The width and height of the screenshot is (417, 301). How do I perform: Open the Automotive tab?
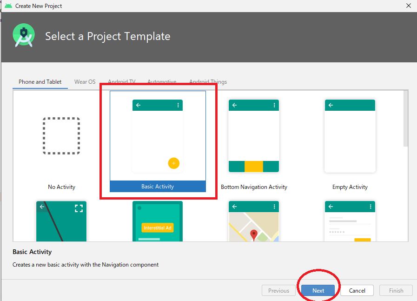point(162,81)
